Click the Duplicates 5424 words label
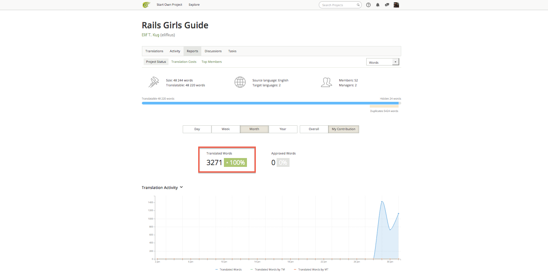 pyautogui.click(x=384, y=111)
